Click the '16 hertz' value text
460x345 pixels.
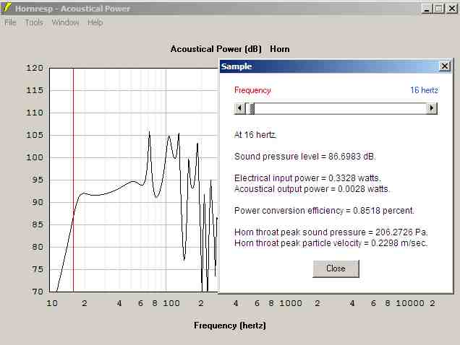click(424, 90)
